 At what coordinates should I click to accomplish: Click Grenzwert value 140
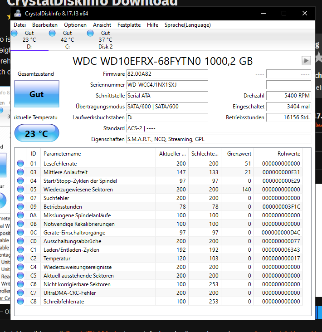pyautogui.click(x=246, y=190)
